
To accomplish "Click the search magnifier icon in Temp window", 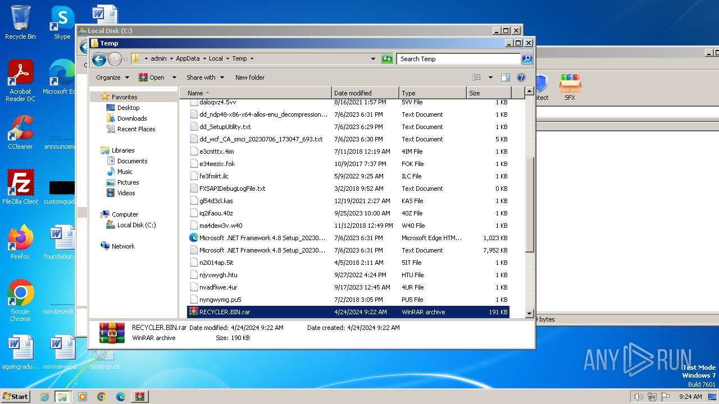I will pyautogui.click(x=526, y=58).
